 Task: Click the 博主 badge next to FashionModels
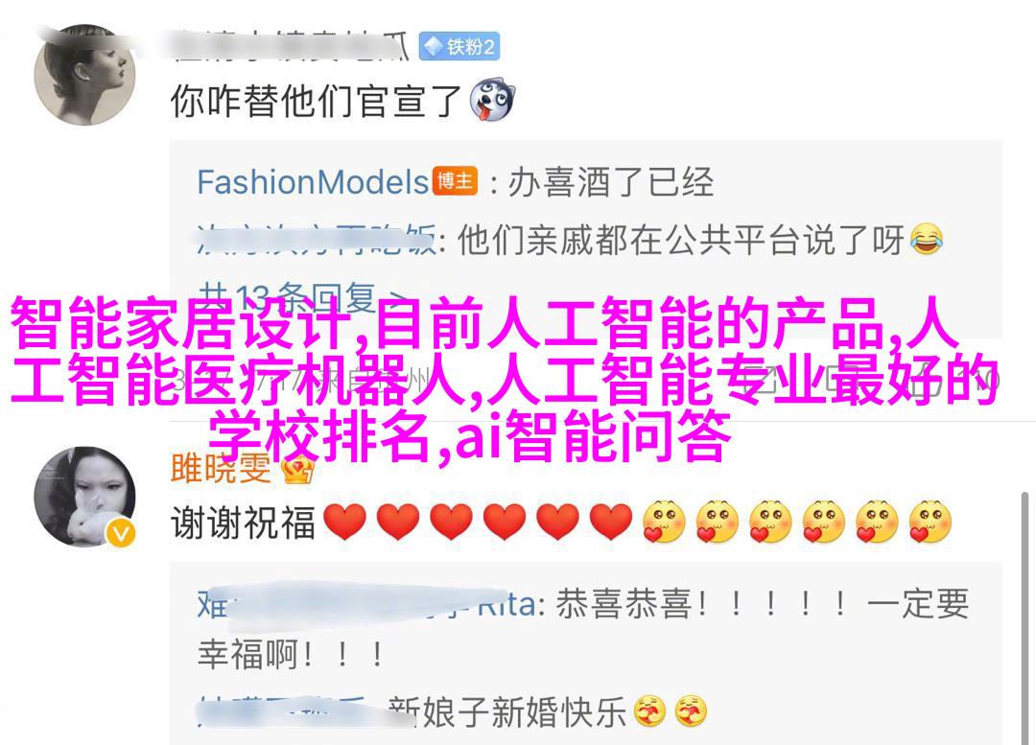[x=456, y=181]
